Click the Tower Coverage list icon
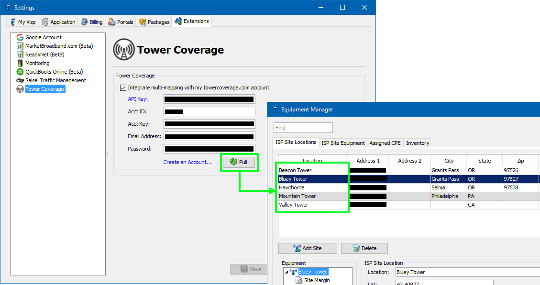This screenshot has height=285, width=540. pos(20,89)
